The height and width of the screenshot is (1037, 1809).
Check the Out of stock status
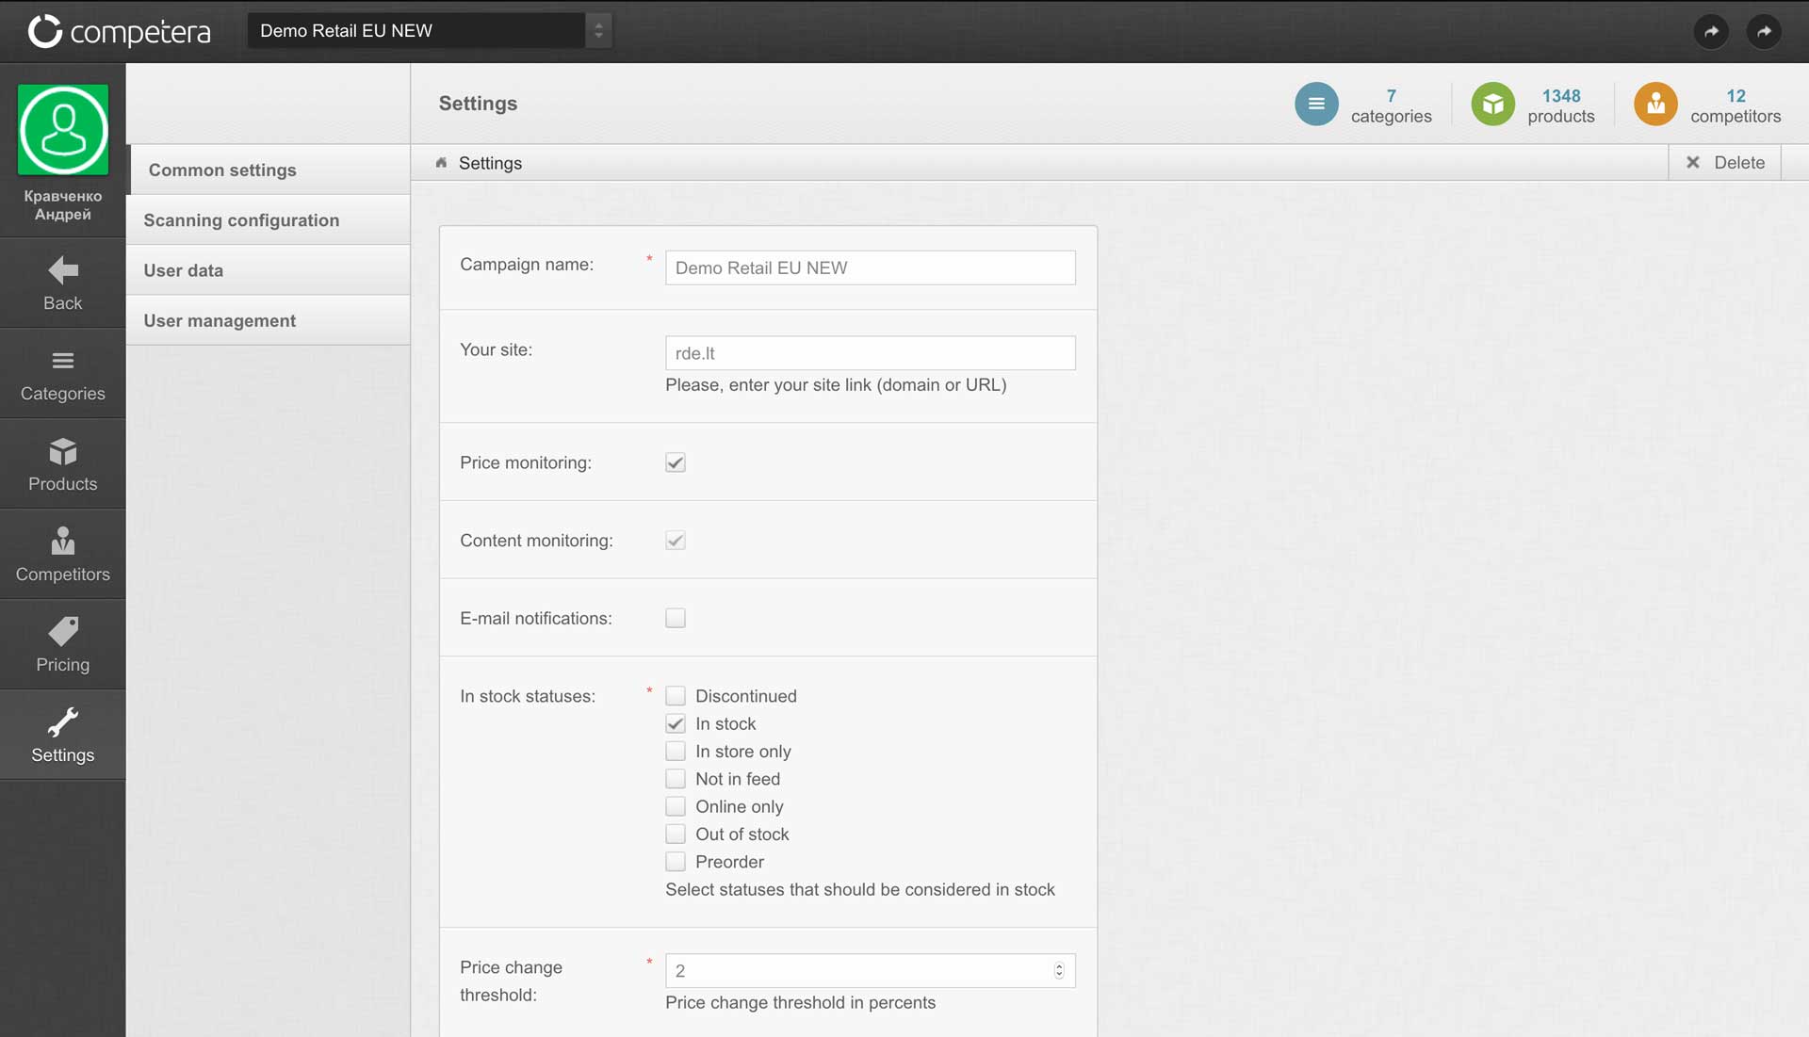click(x=676, y=834)
